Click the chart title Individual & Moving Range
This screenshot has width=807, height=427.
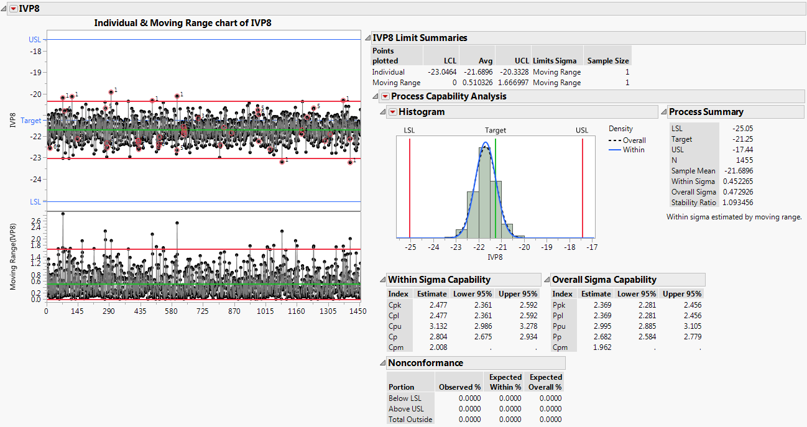point(182,22)
